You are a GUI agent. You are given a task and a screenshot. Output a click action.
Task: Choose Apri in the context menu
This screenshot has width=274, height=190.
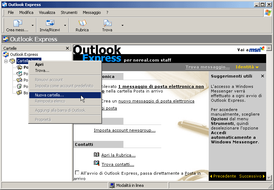pyautogui.click(x=65, y=64)
